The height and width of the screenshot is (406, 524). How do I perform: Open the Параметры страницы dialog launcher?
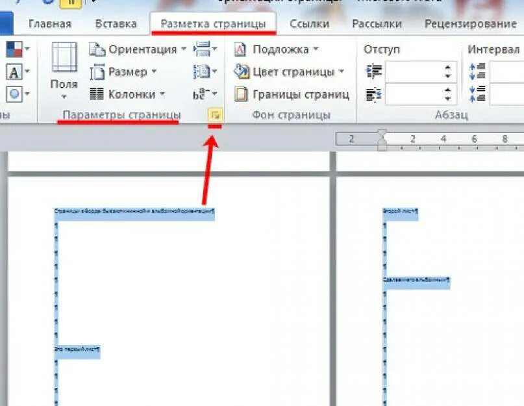coord(216,114)
